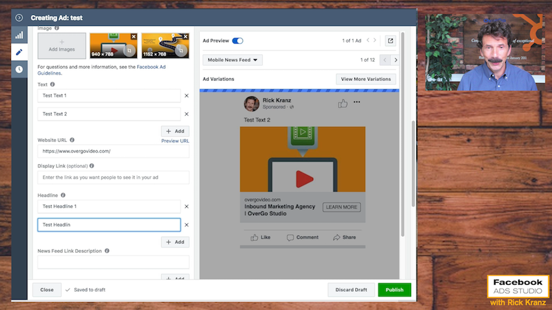The image size is (552, 310).
Task: Click the Image info icon
Action: (56, 28)
